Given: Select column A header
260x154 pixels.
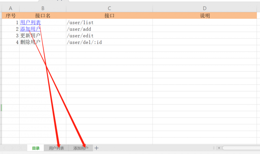Looking at the screenshot, I should (11, 9).
